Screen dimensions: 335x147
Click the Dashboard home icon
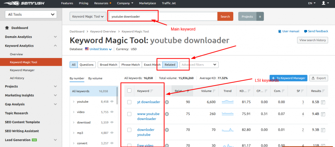pos(7,28)
